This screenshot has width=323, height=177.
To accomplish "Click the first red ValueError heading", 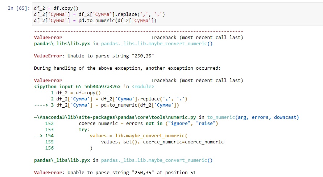I will pos(48,37).
